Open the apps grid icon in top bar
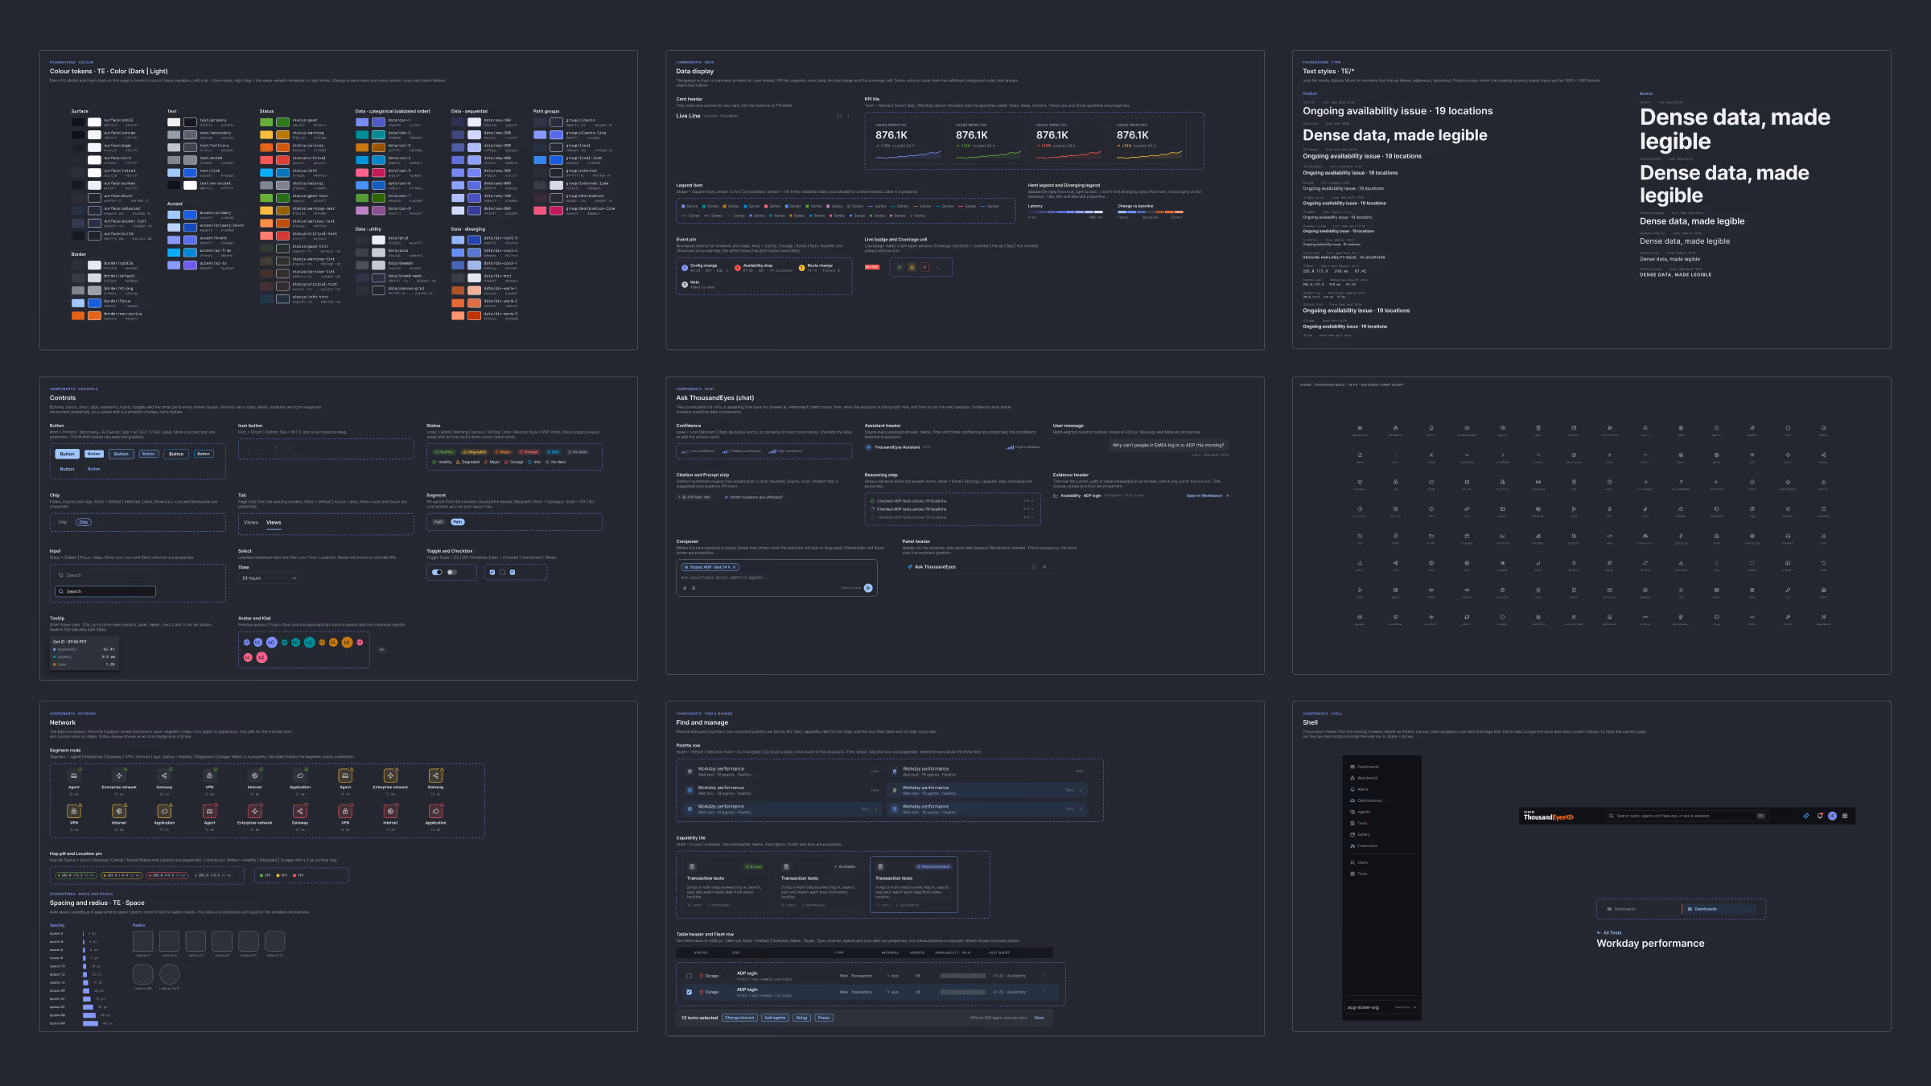 click(1845, 816)
